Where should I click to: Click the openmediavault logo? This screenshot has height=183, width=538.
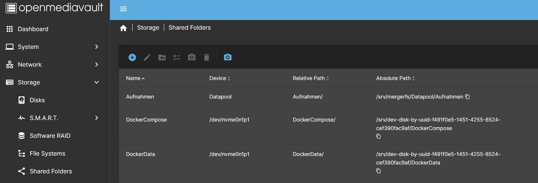[55, 8]
